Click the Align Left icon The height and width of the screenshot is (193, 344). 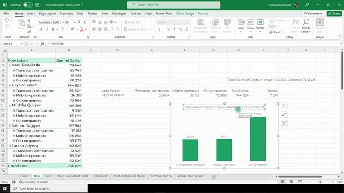pyautogui.click(x=94, y=29)
